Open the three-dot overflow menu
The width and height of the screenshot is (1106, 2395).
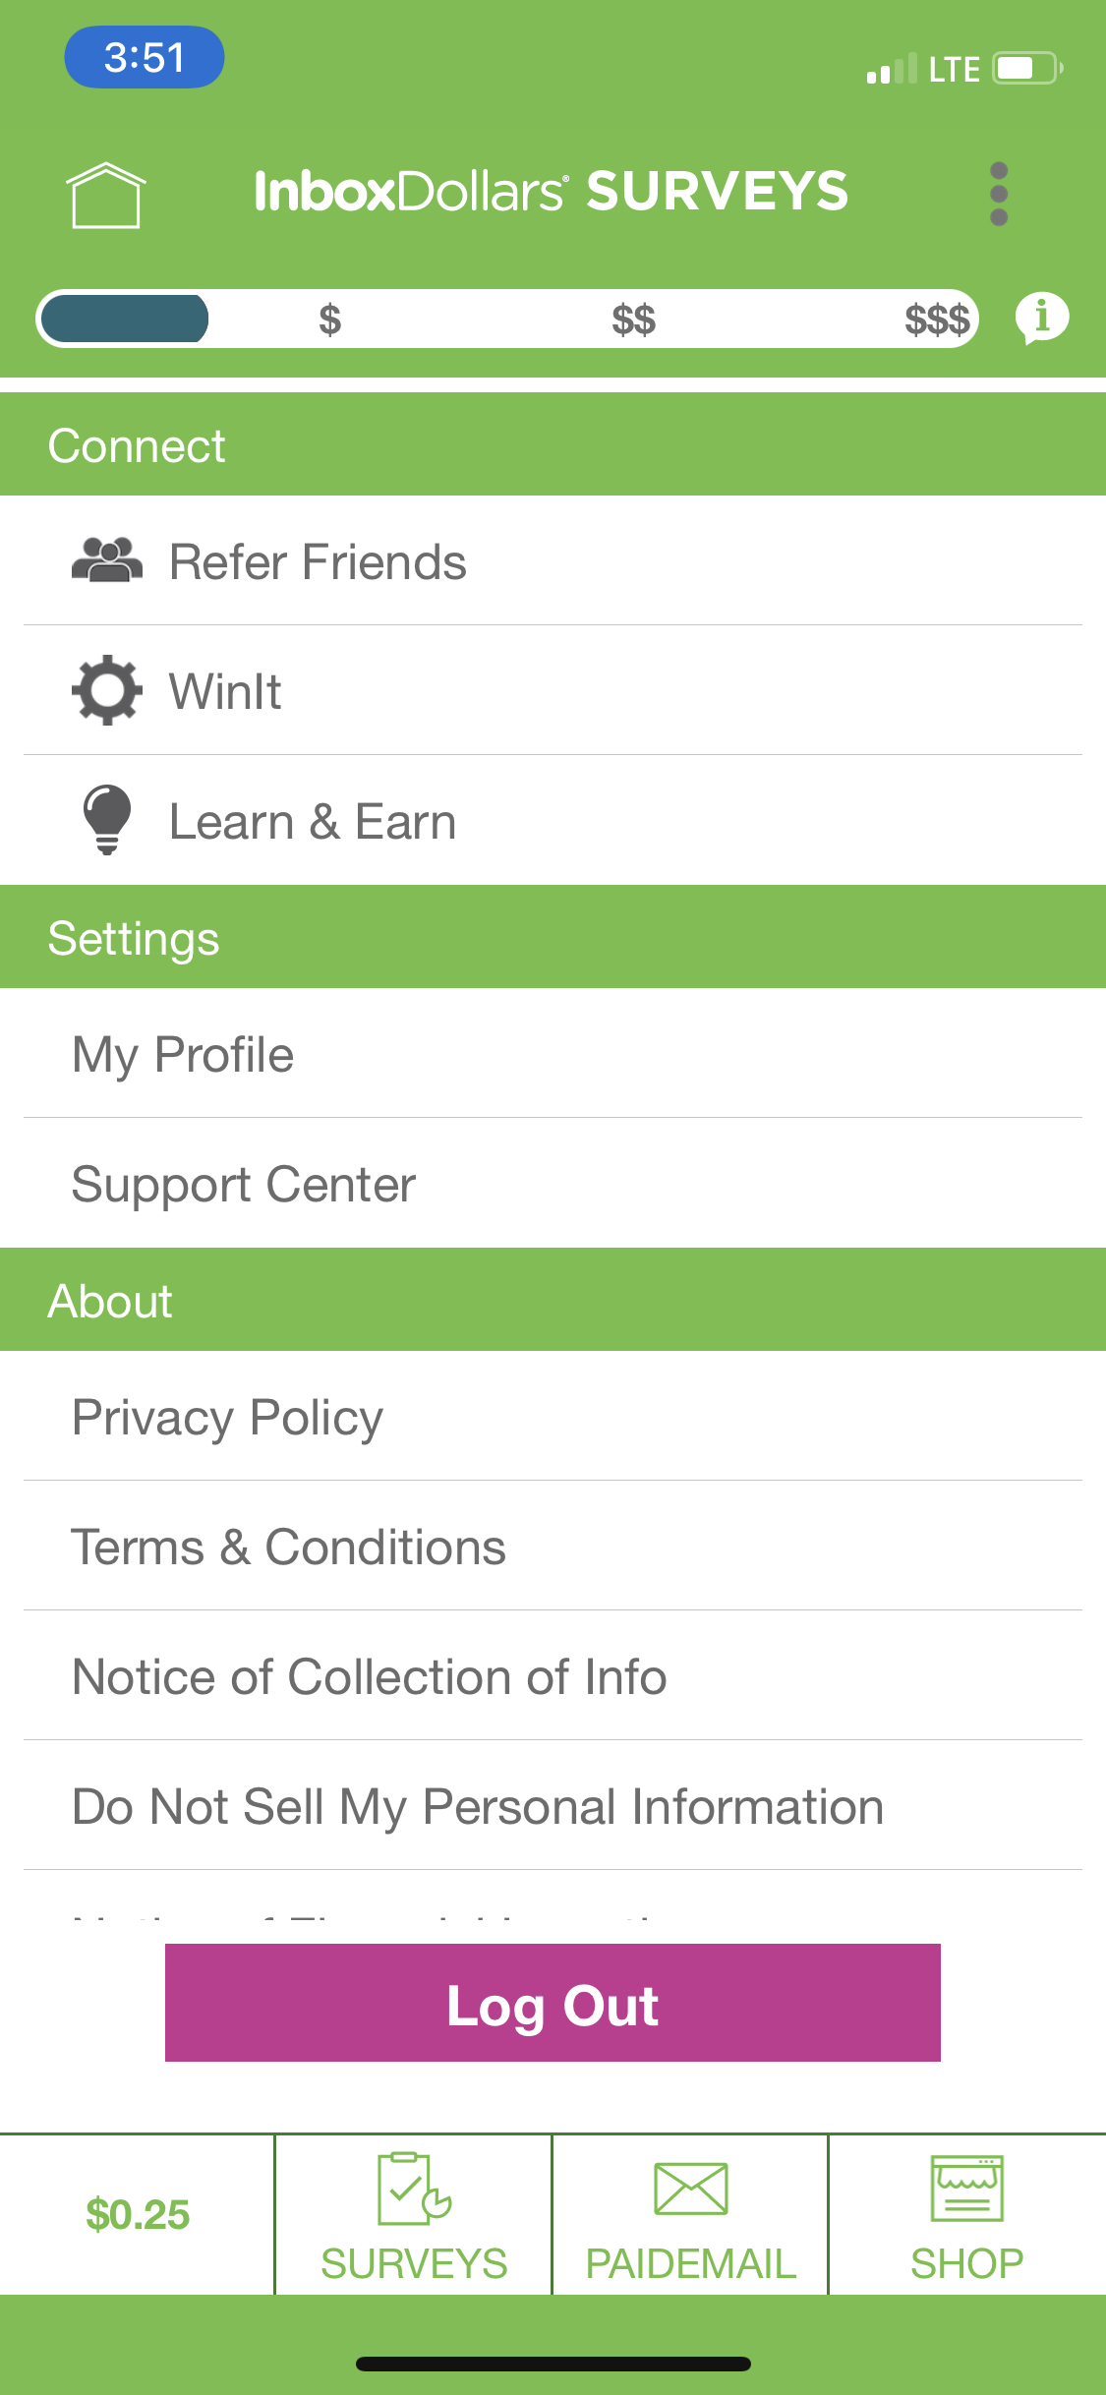(999, 194)
